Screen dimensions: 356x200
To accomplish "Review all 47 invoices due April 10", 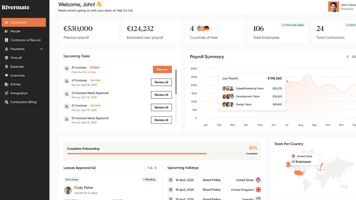I will point(161,82).
